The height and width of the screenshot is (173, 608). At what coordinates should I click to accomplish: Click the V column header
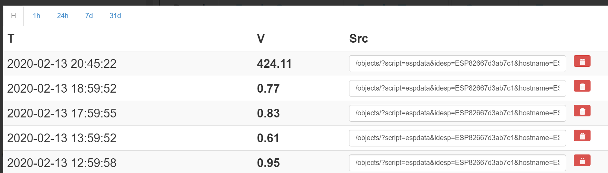(x=261, y=38)
